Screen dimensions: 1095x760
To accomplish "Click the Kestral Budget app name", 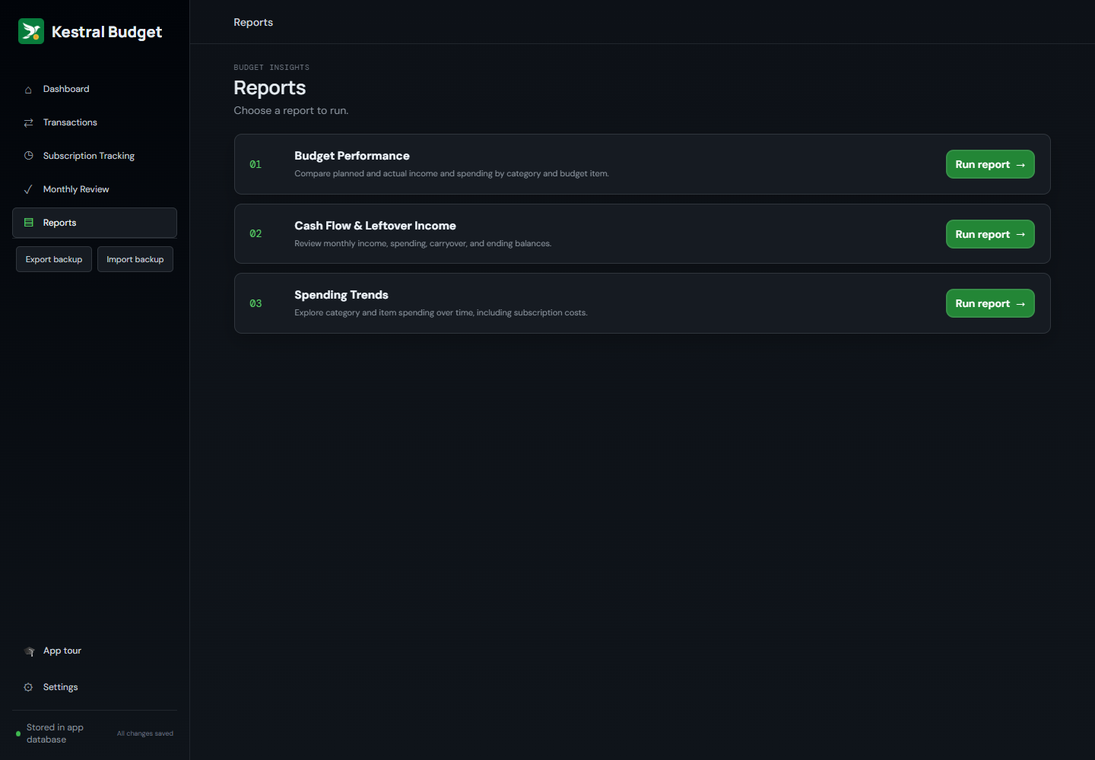I will [106, 32].
